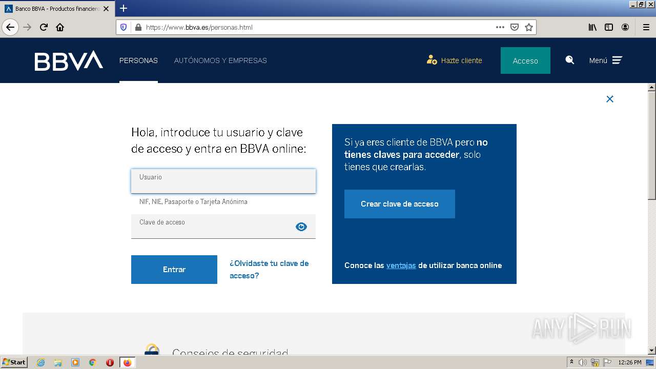Focus the Usuario input field
This screenshot has height=369, width=656.
point(223,181)
